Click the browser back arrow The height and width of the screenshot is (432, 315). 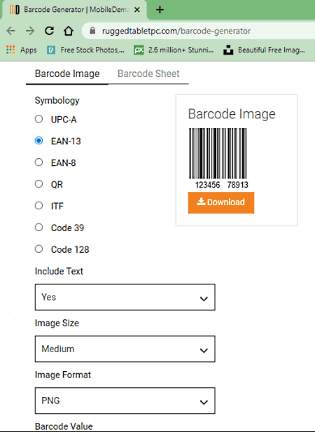(x=10, y=31)
